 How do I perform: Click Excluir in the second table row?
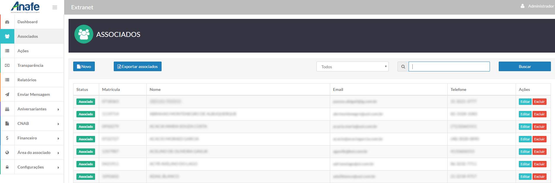click(x=539, y=114)
